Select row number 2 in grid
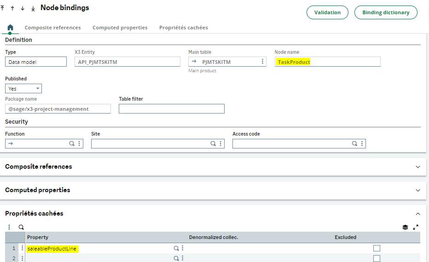The height and width of the screenshot is (262, 429). [x=14, y=258]
